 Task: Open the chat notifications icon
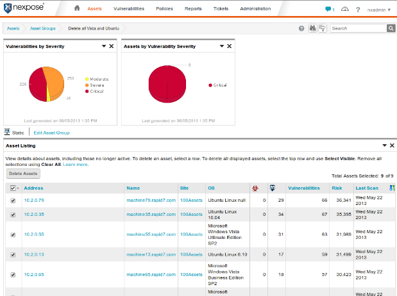tap(330, 10)
